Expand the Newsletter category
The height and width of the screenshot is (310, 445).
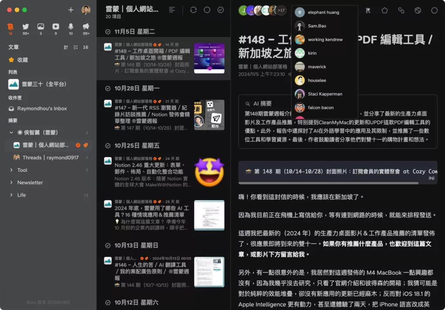11,182
